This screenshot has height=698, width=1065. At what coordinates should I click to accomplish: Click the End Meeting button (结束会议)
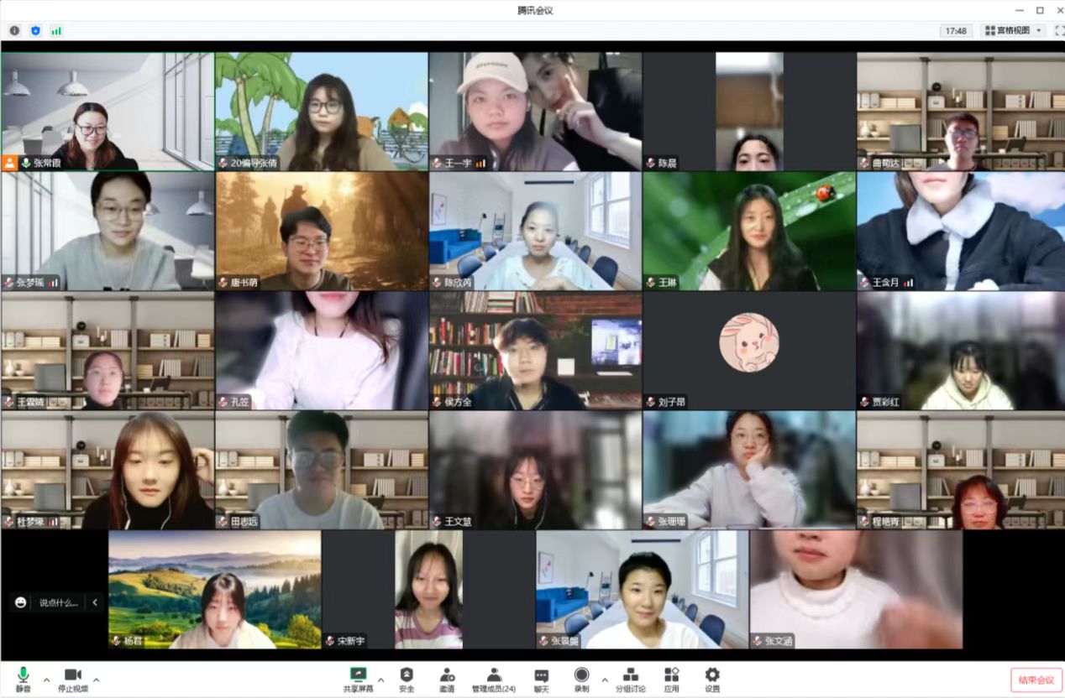1036,680
